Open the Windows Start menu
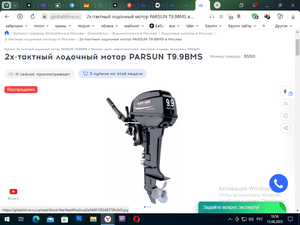 (7, 219)
